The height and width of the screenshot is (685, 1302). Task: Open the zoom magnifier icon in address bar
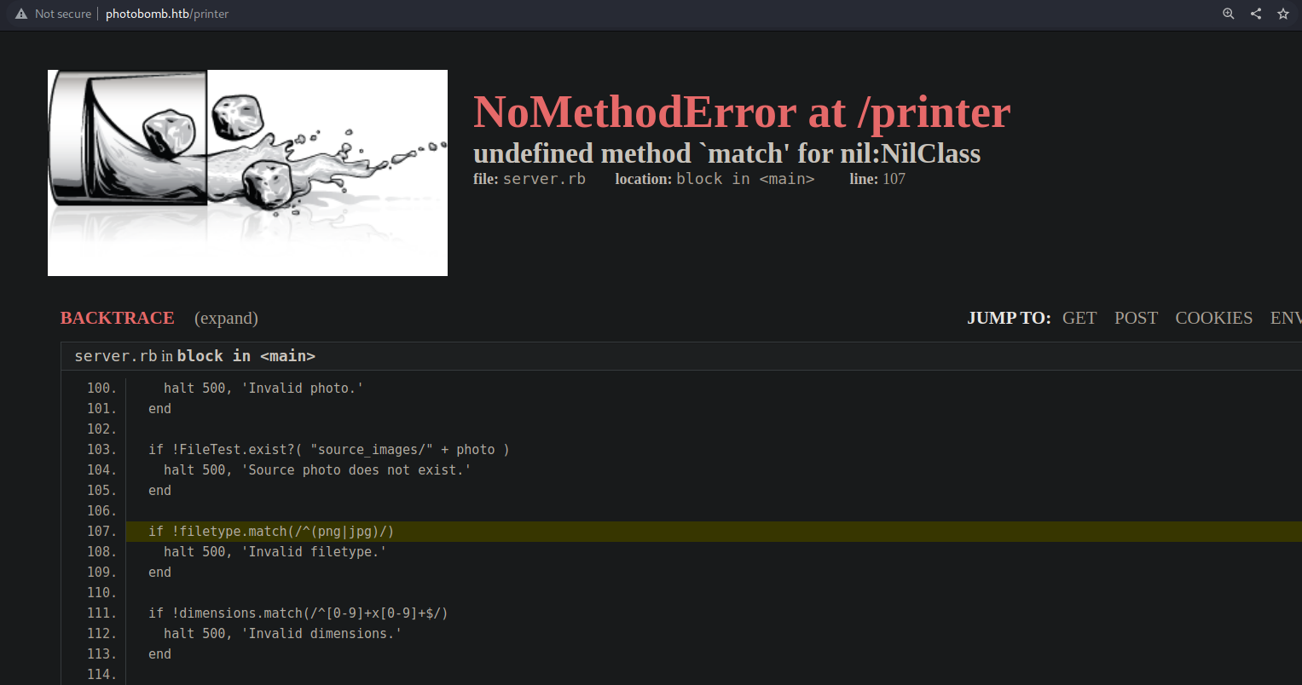click(1229, 14)
